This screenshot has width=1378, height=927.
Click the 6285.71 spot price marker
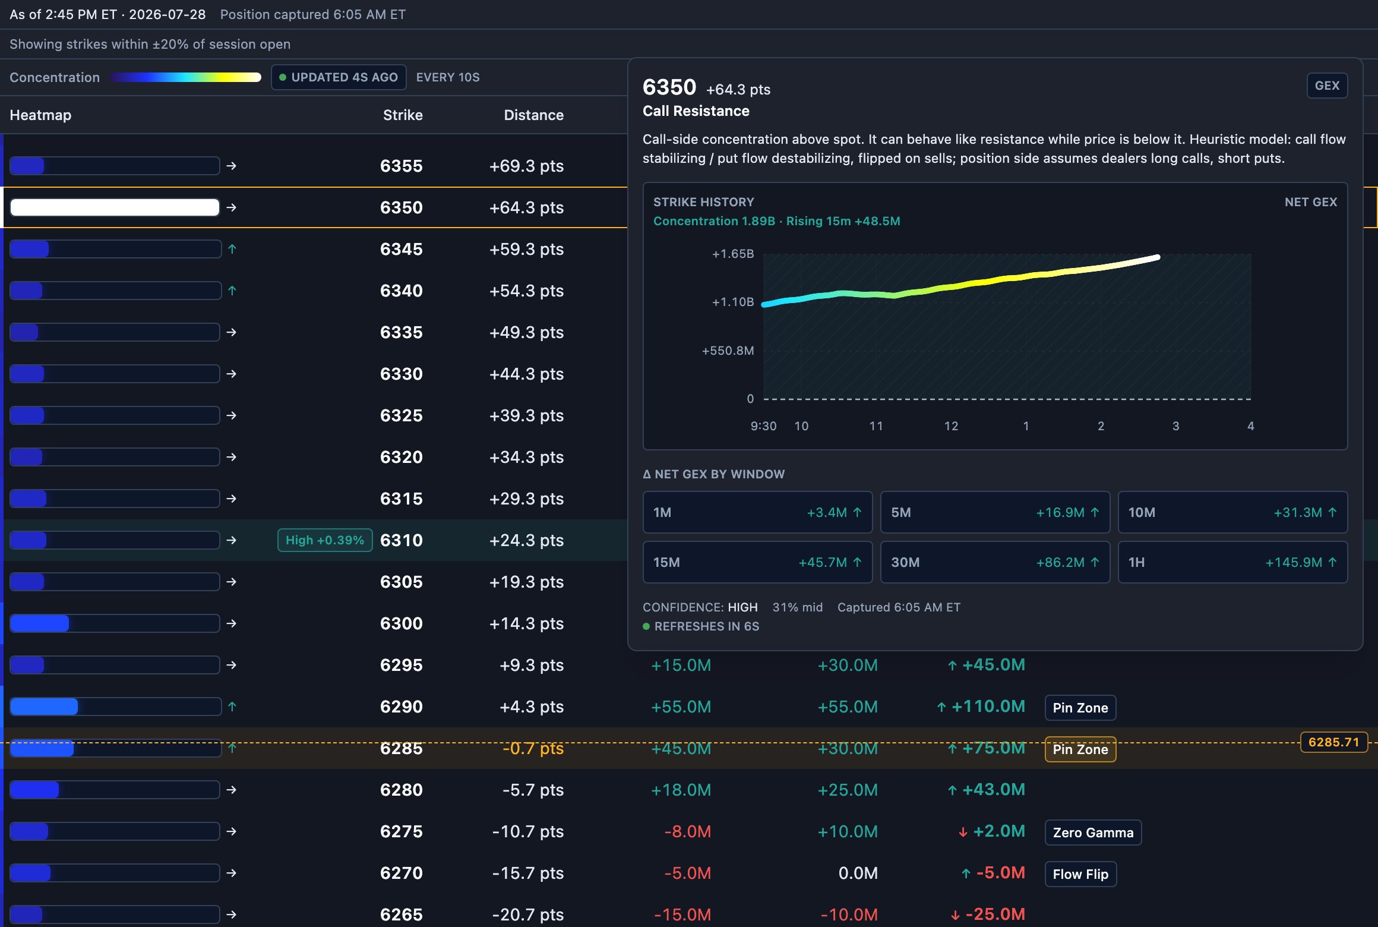coord(1333,742)
